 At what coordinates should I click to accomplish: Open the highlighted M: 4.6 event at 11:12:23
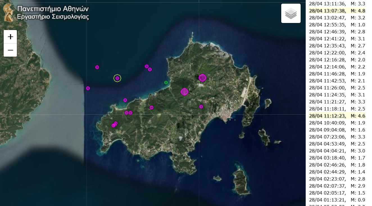337,116
